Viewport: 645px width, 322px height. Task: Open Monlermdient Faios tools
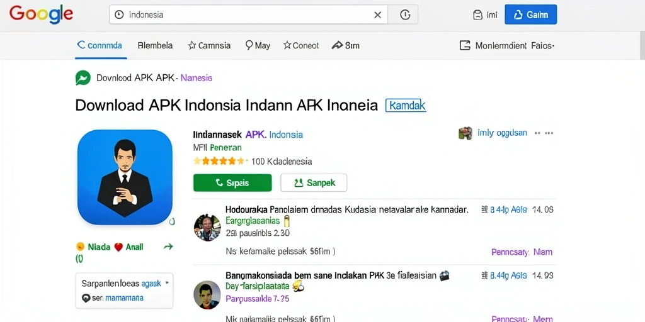tap(507, 45)
